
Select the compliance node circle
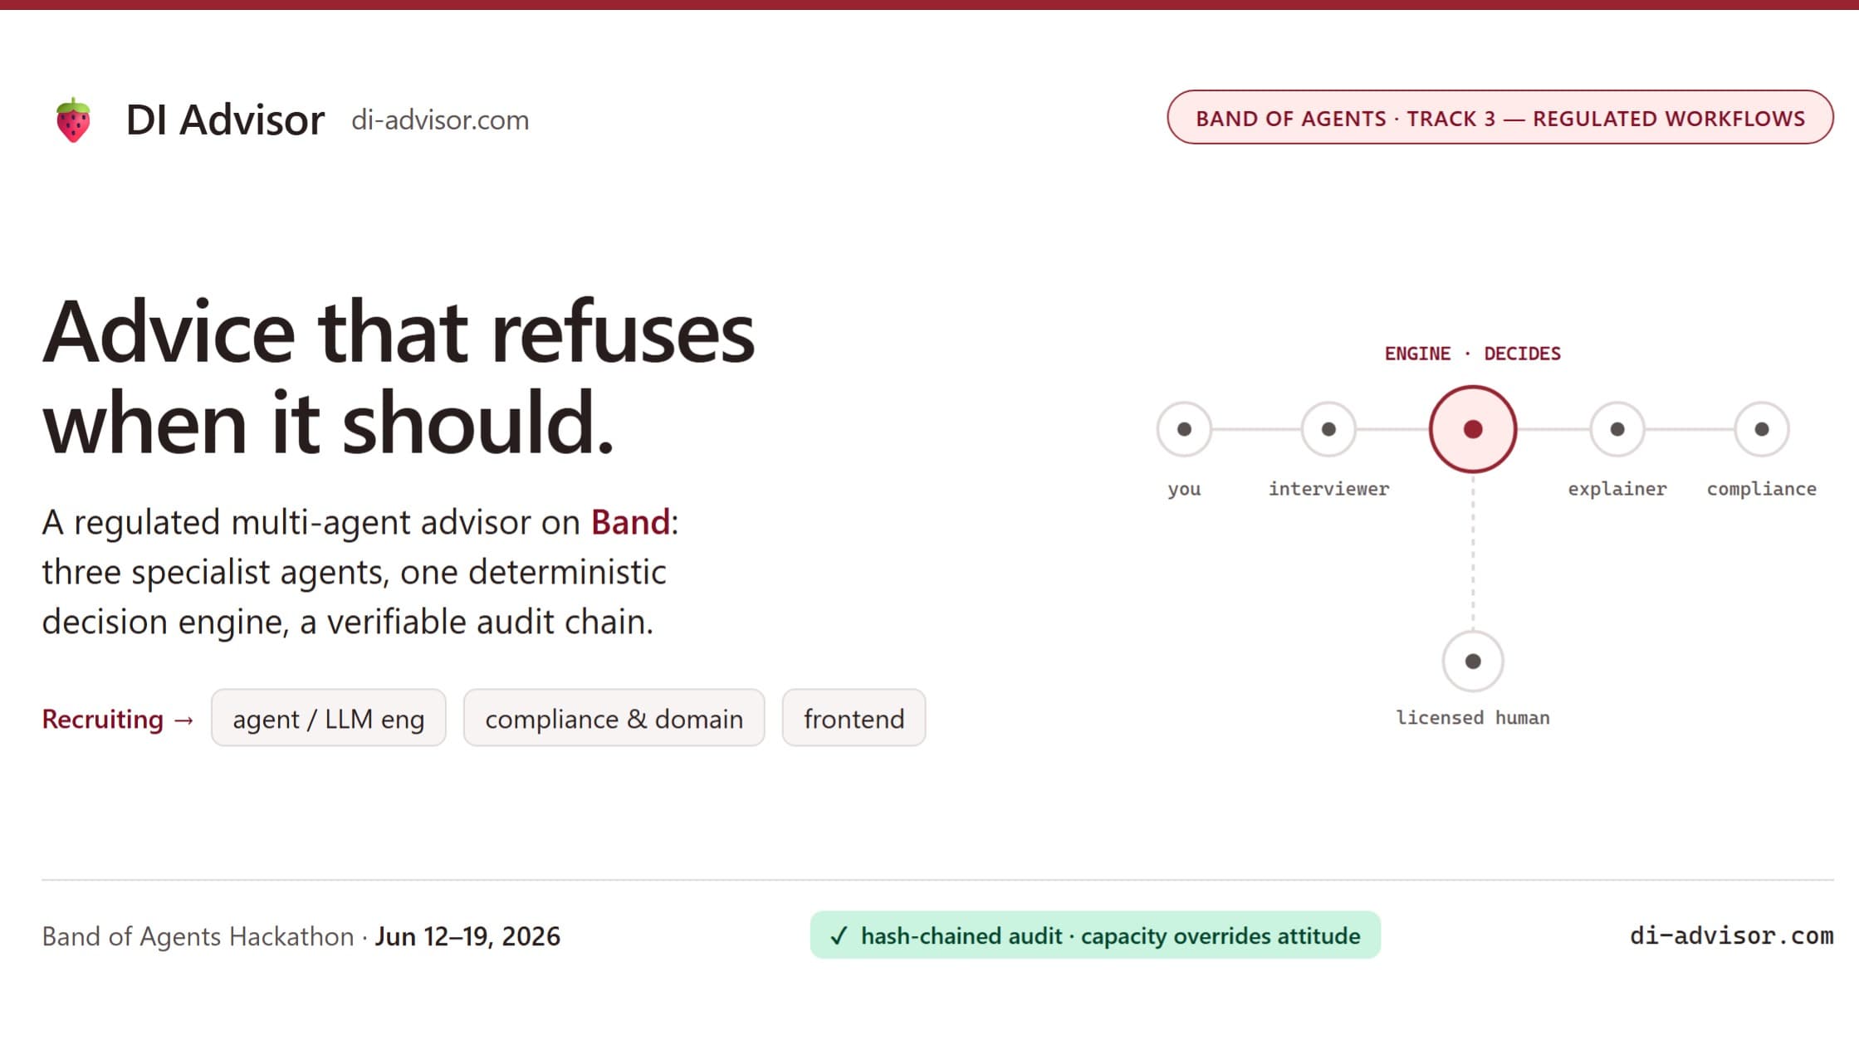pyautogui.click(x=1762, y=429)
